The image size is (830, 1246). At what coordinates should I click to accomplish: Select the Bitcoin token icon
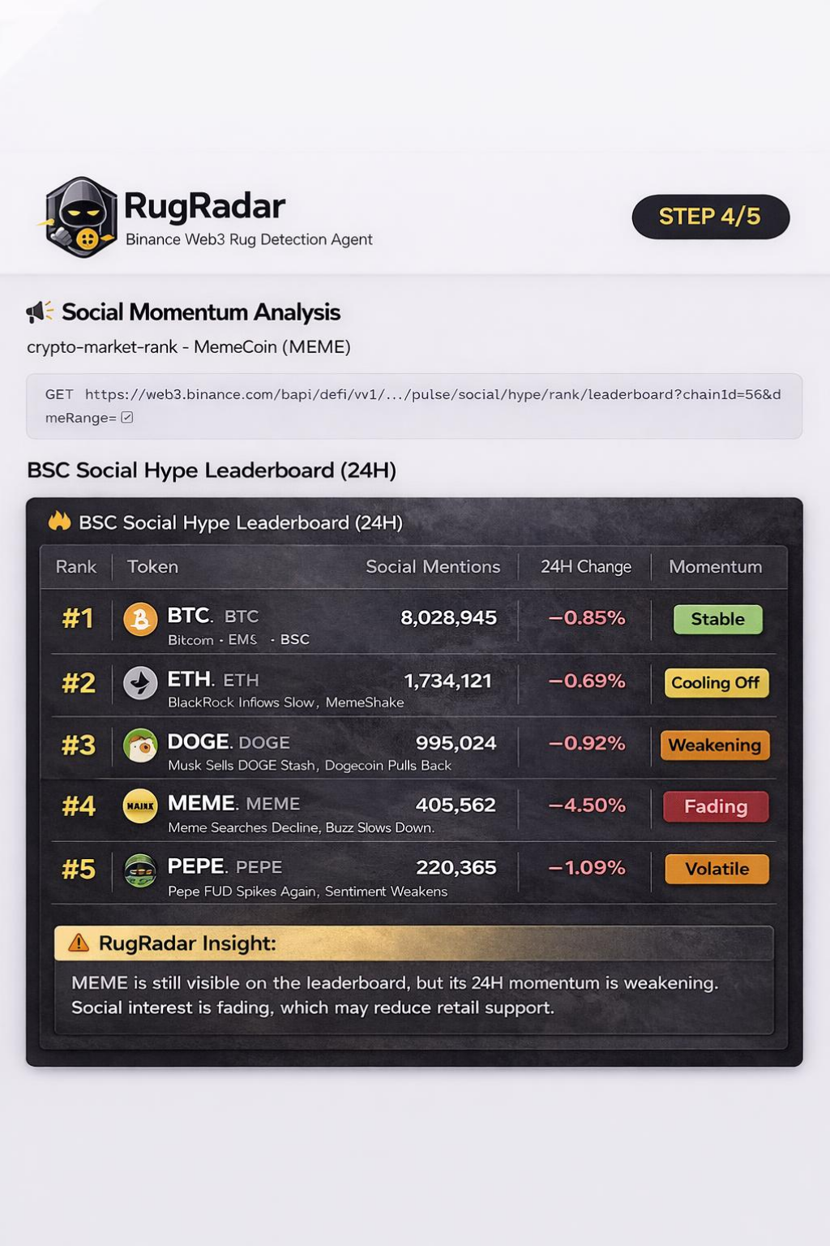[x=139, y=619]
